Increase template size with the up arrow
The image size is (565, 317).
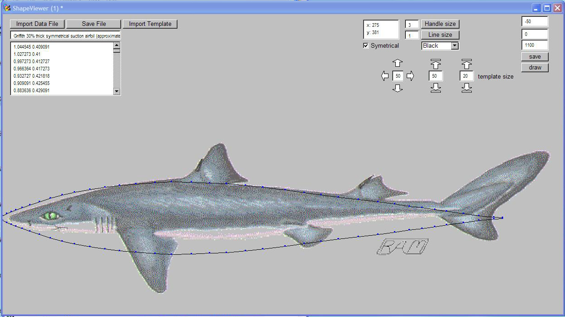466,64
